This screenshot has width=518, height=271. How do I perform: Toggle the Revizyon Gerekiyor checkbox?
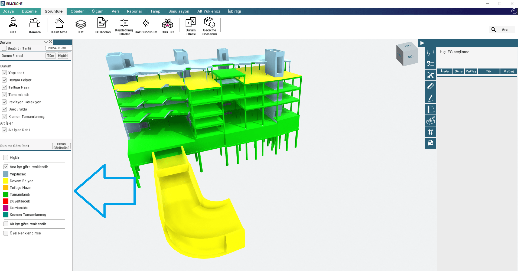click(4, 102)
